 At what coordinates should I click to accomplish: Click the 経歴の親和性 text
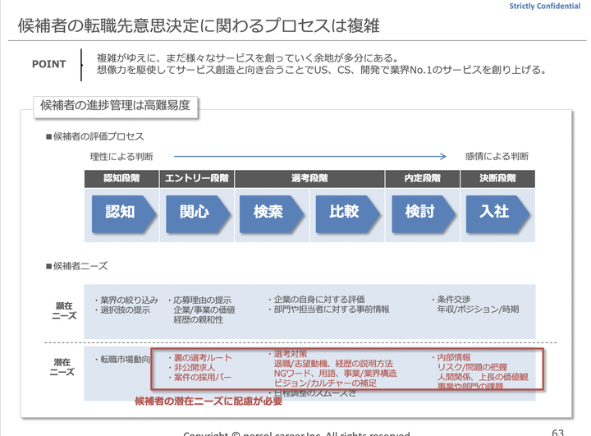tap(199, 320)
